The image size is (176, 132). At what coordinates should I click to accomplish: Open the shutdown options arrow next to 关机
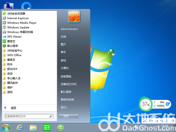click(76, 116)
